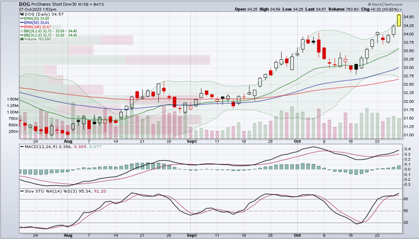Viewport: 419px width, 239px height.
Task: Click the ProShares Short Dow30 fund name
Action: click(x=54, y=4)
